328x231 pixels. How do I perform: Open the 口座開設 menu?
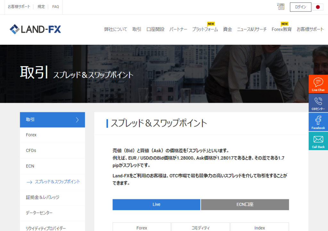pyautogui.click(x=155, y=29)
